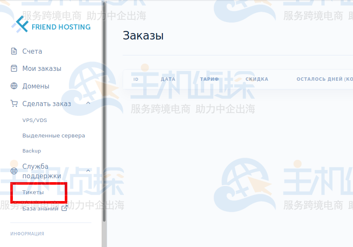This screenshot has width=353, height=247.
Task: Click the ОСТАЛОСЬ ДНЕЙ column header
Action: click(x=325, y=79)
